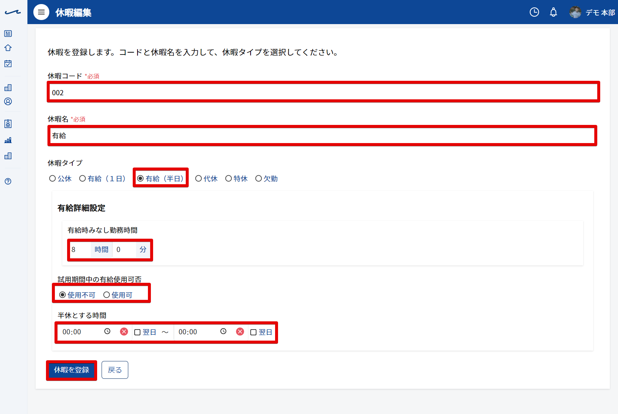Click the 有給時みなし勤務時間 label
The height and width of the screenshot is (414, 618).
[102, 230]
